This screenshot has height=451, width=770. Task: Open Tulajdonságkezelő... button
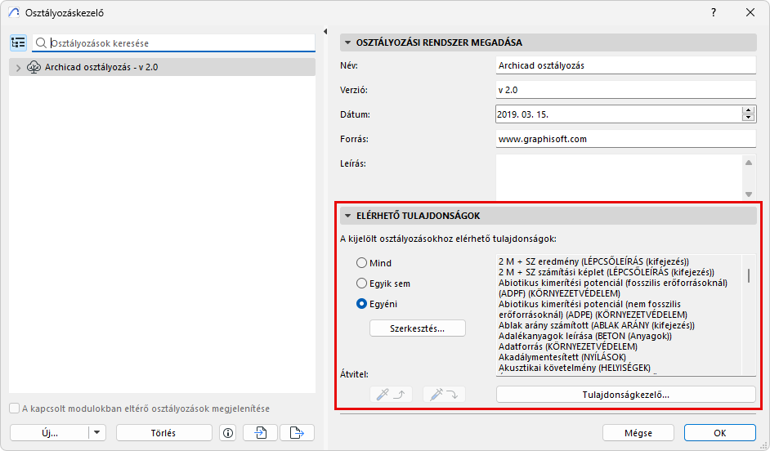pyautogui.click(x=625, y=394)
